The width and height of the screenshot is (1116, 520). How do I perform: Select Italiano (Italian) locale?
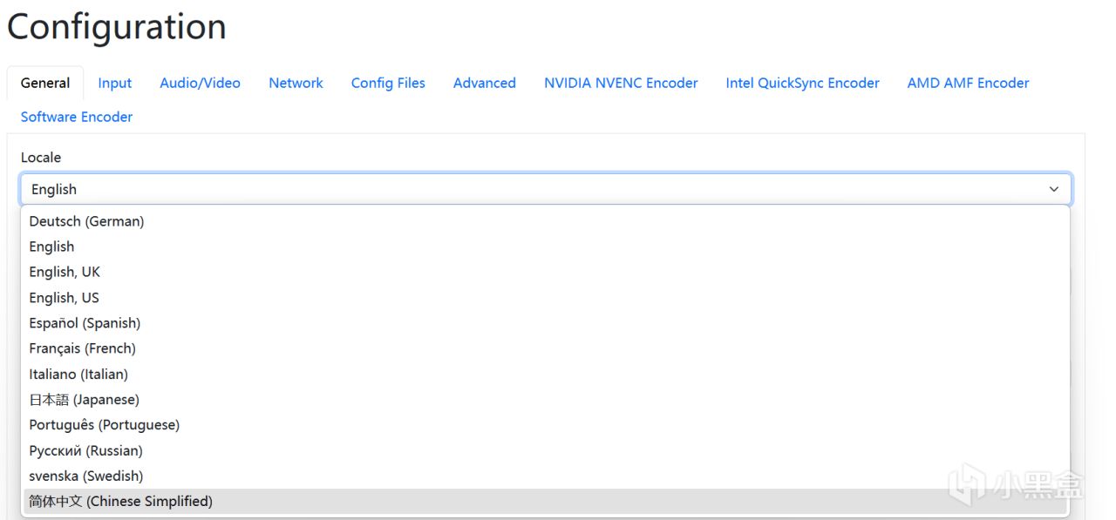click(x=546, y=374)
